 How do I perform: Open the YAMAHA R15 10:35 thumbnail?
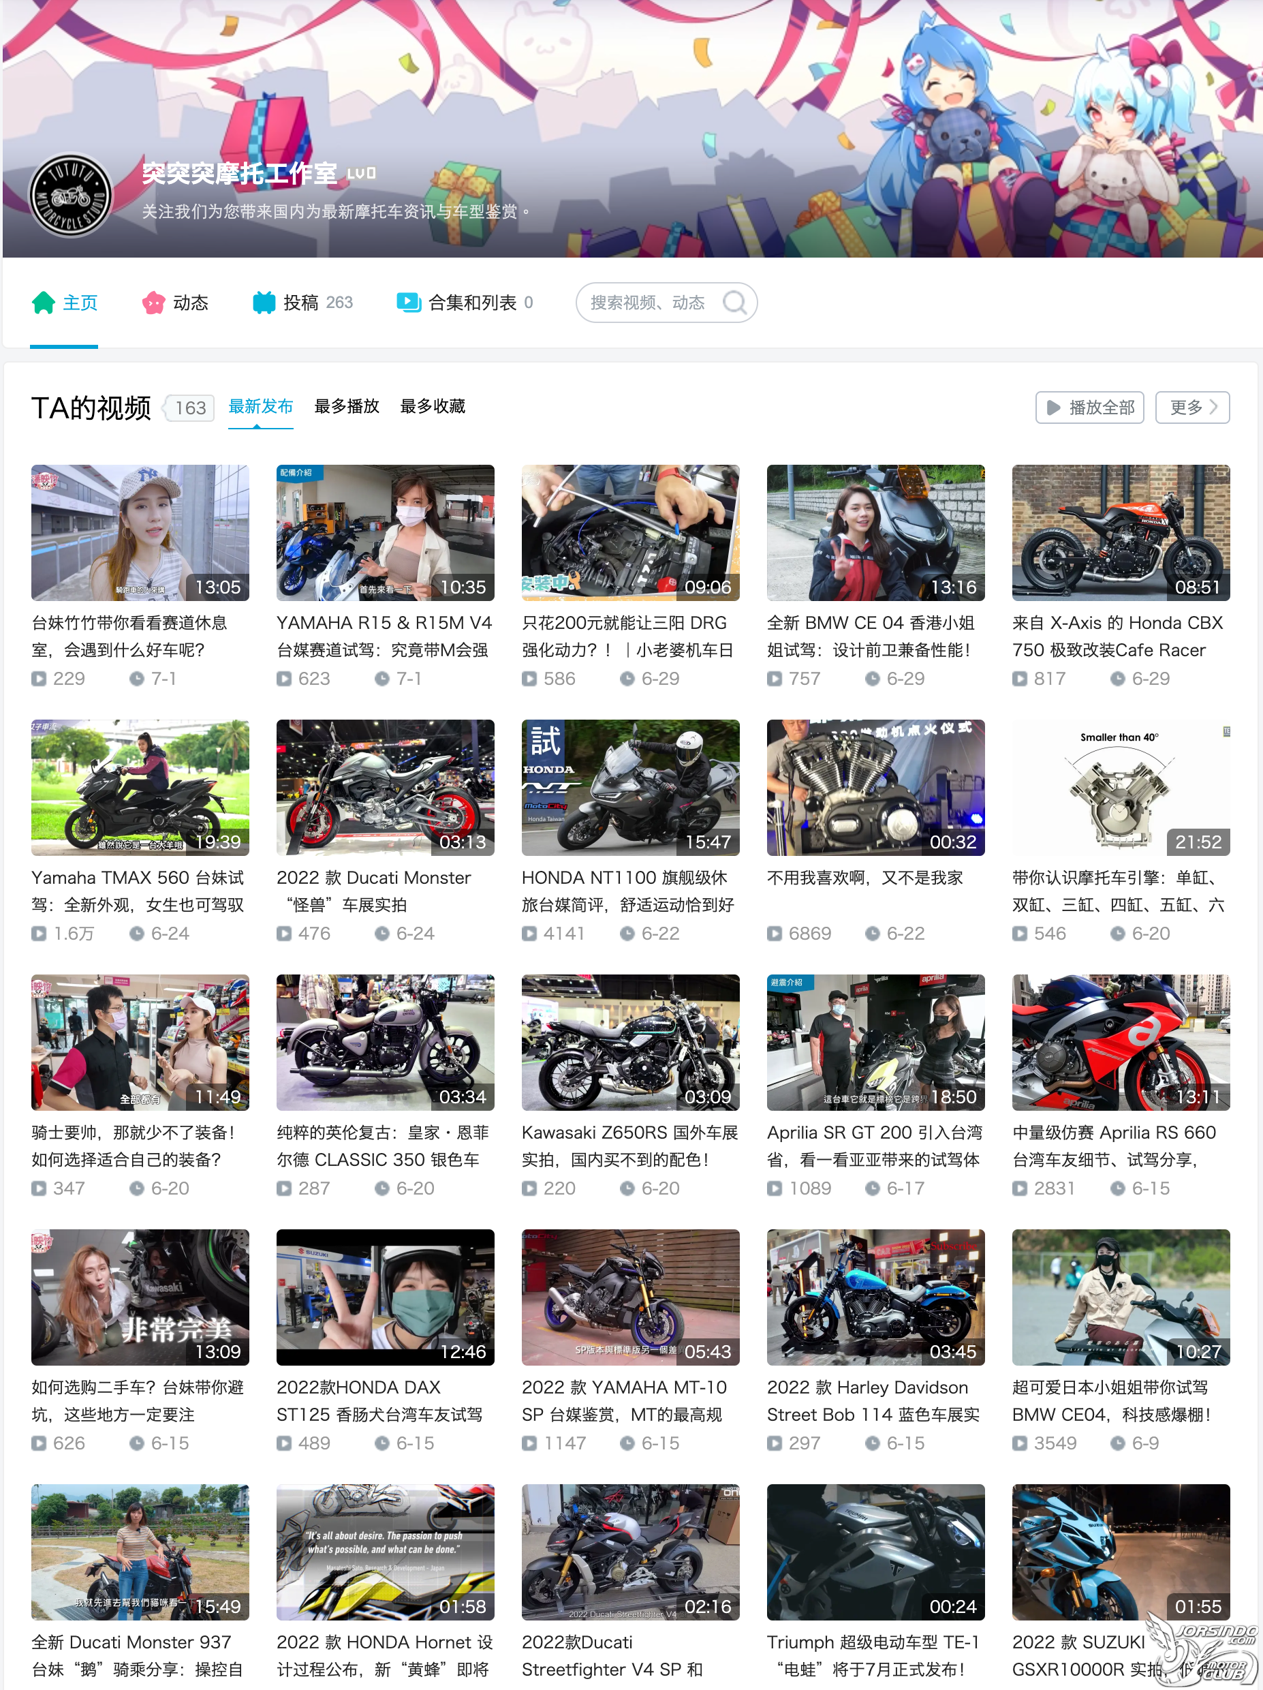(385, 532)
